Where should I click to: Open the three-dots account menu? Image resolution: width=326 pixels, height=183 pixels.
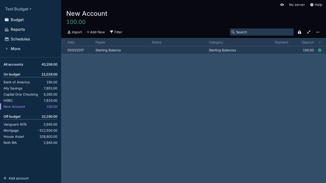[x=318, y=32]
